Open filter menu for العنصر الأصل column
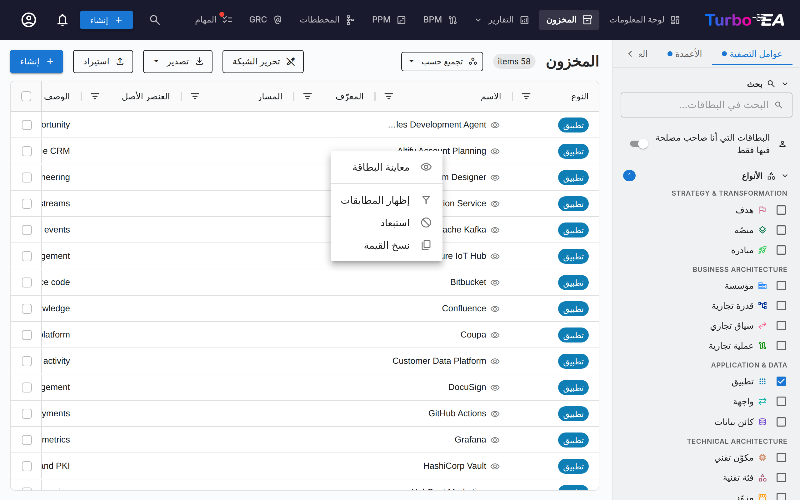 coord(95,96)
